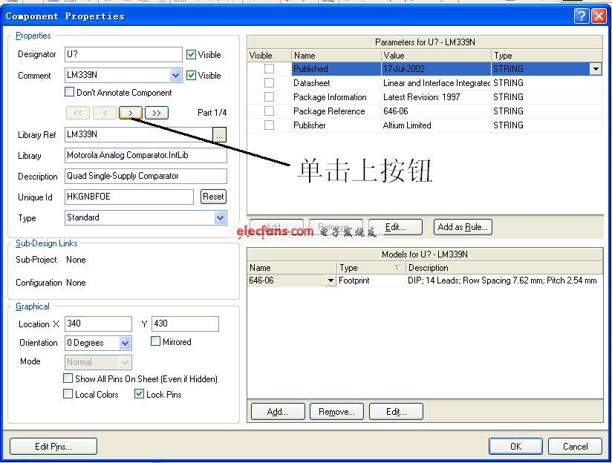The image size is (612, 463).
Task: Click the Library field Motorola Analog Comparator.IntLib
Action: 146,155
